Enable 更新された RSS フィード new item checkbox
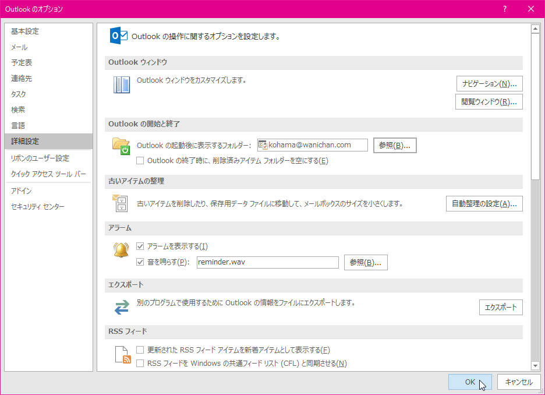The height and width of the screenshot is (395, 545). coord(140,350)
